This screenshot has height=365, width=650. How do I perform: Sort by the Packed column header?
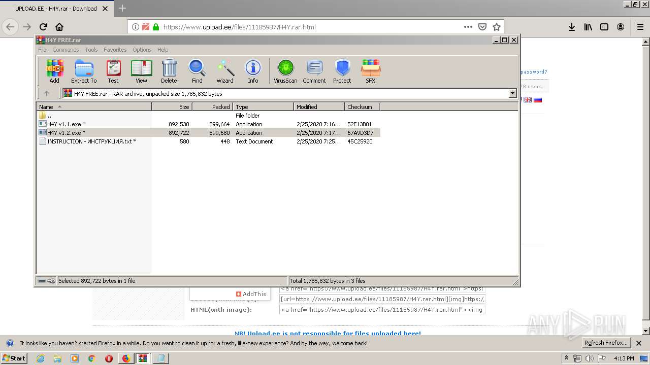212,107
